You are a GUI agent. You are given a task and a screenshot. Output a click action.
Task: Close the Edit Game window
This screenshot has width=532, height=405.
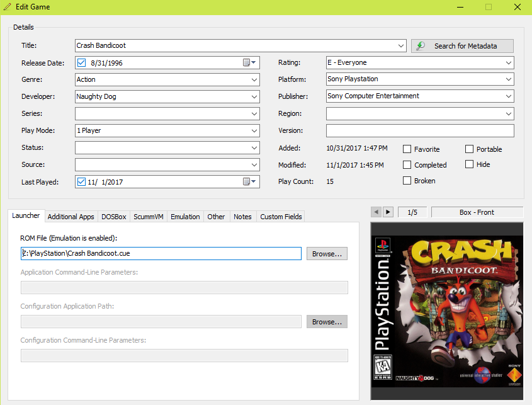(x=517, y=7)
